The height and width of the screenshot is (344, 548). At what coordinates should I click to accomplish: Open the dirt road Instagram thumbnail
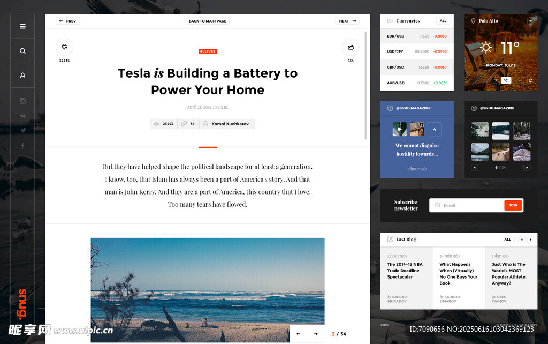tap(501, 152)
